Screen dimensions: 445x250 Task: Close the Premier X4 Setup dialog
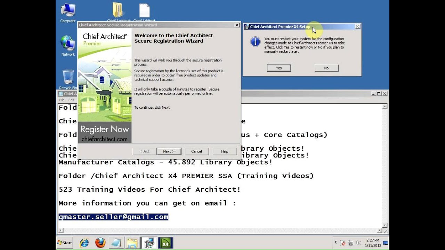tap(358, 27)
